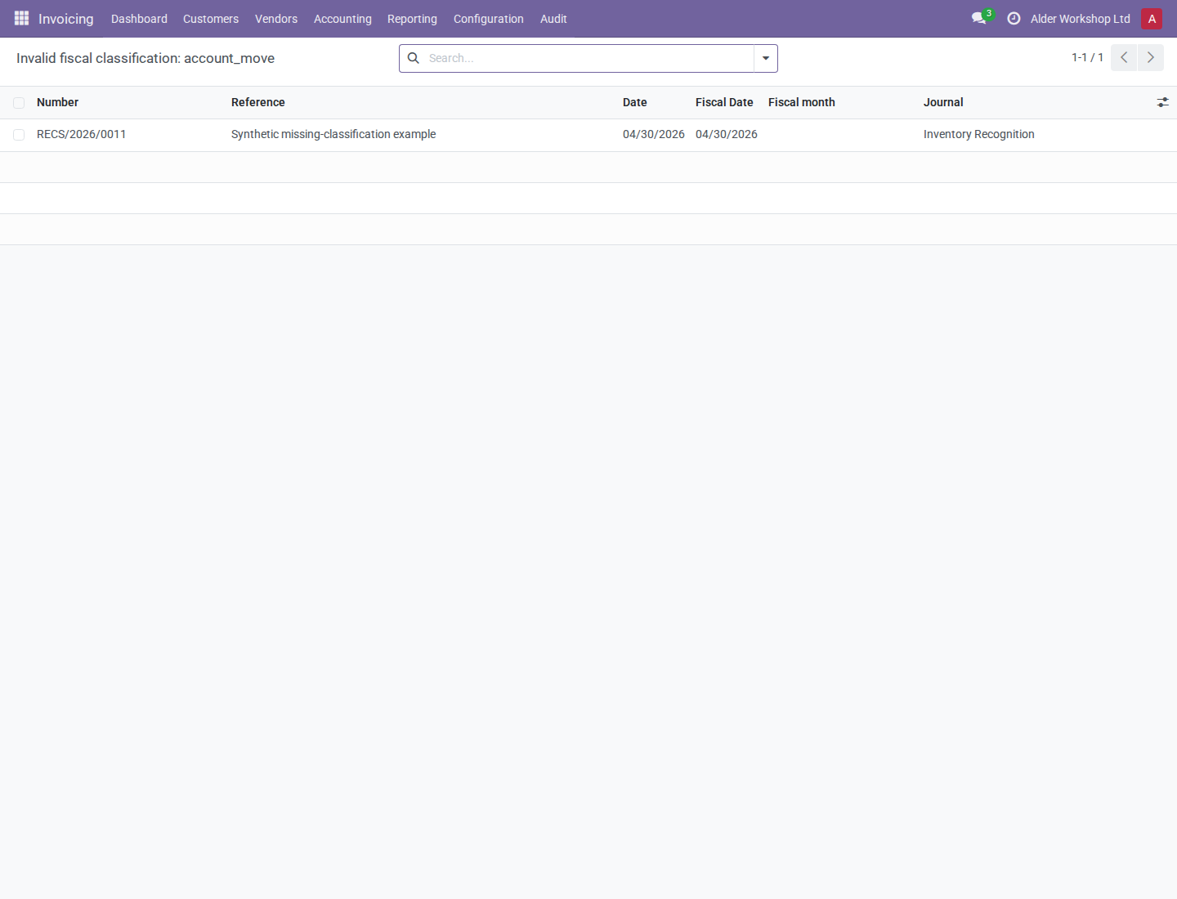Sort by the Reference column header

coord(258,102)
